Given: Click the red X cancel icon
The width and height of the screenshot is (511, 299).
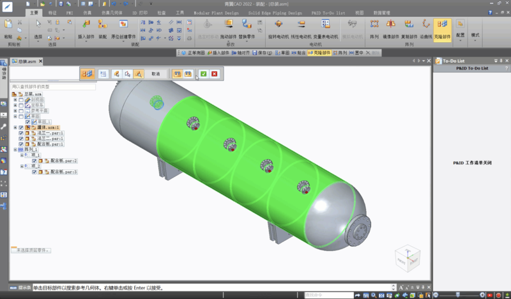Looking at the screenshot, I should [215, 74].
